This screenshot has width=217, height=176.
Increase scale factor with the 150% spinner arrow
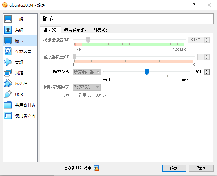click(207, 71)
